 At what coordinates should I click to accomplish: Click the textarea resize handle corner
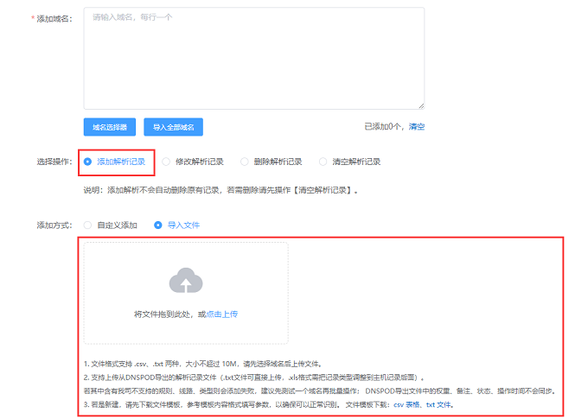pos(420,105)
